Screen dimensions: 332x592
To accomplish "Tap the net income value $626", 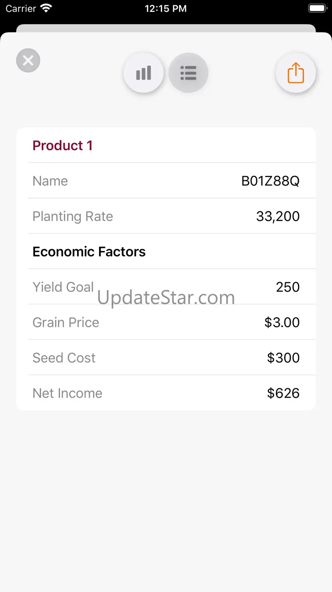I will 283,393.
